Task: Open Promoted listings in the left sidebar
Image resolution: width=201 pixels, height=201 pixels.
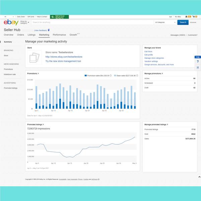Action: (11, 88)
